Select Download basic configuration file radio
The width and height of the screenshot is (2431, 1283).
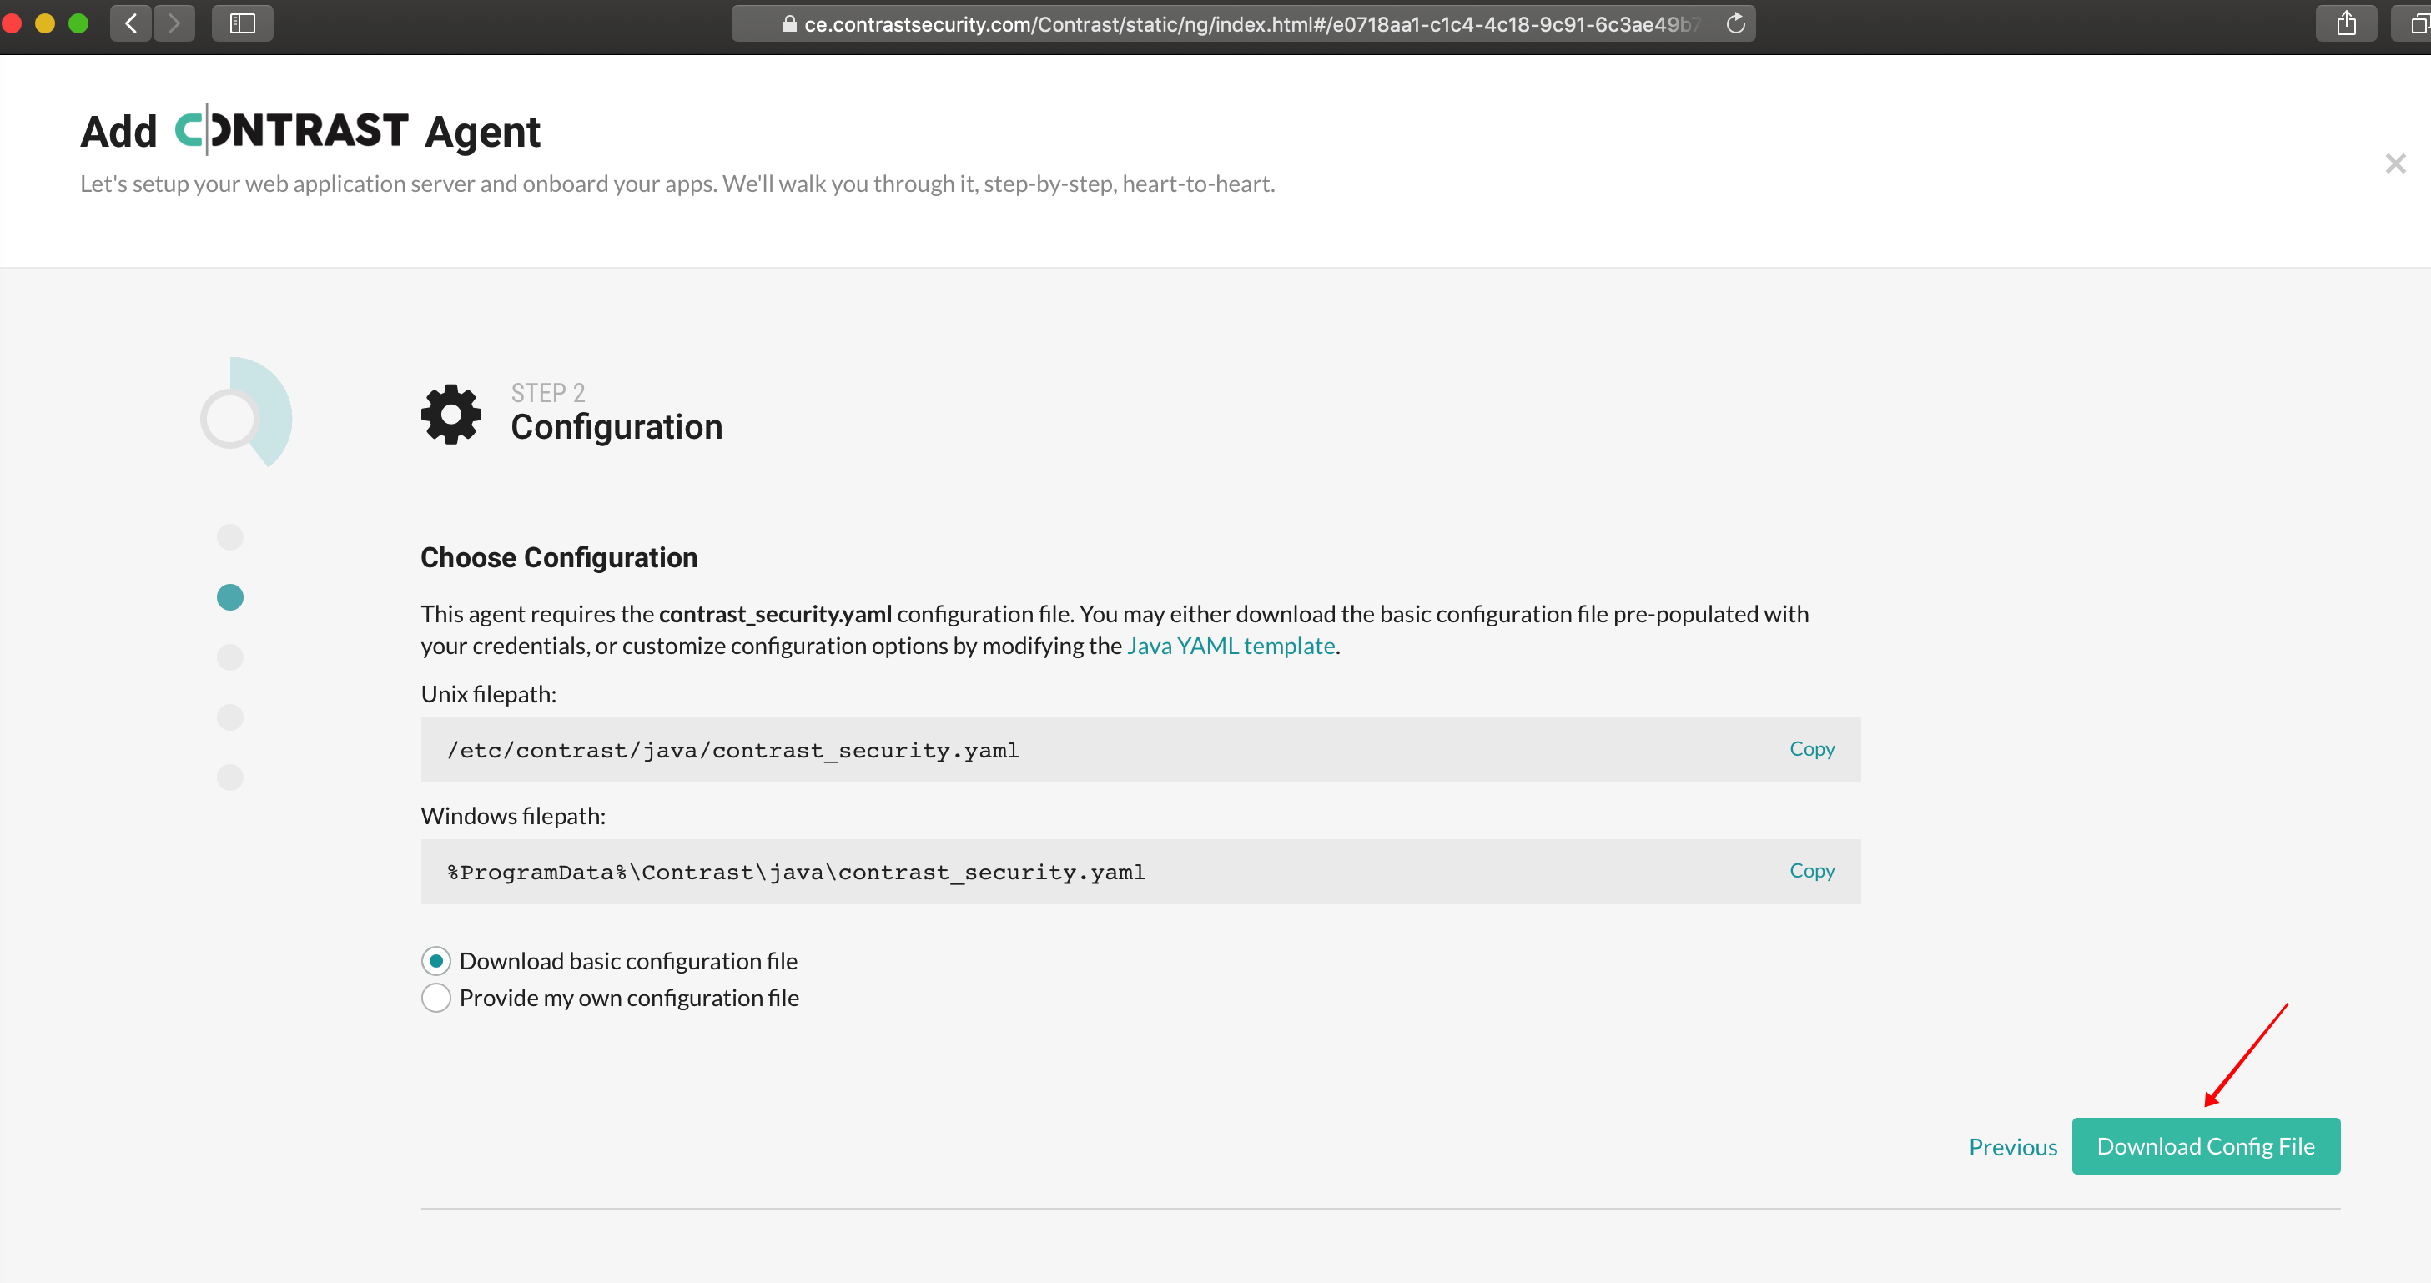click(x=435, y=960)
